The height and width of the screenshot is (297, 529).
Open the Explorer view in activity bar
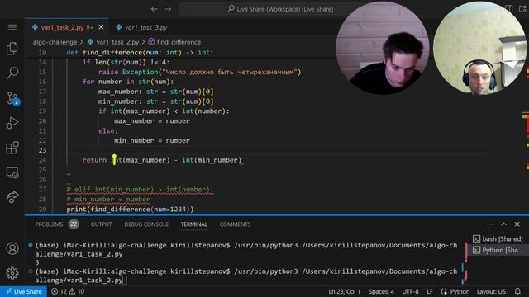12,49
